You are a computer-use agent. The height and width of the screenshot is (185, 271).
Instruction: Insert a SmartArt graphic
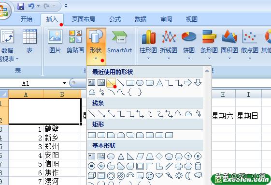coord(120,42)
